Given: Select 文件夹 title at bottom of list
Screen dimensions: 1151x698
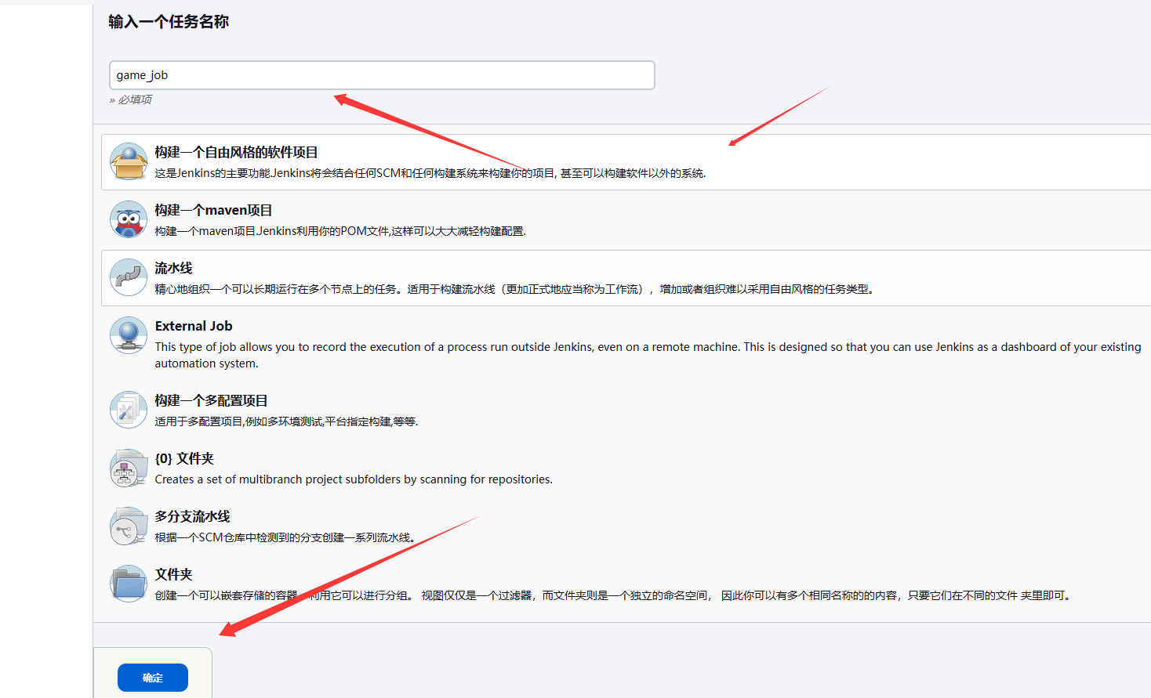Looking at the screenshot, I should click(173, 574).
